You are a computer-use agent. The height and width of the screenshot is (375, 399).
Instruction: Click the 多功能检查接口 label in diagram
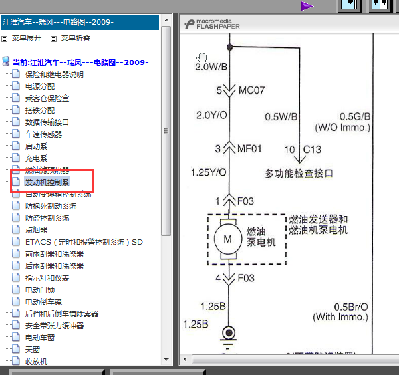click(299, 174)
